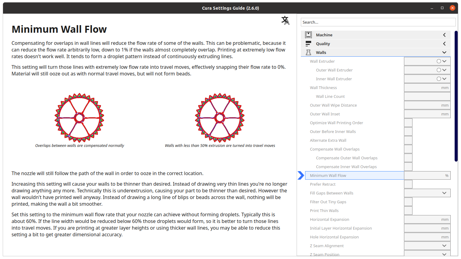Image resolution: width=461 pixels, height=259 pixels.
Task: Toggle Prefer Retract checkbox
Action: click(x=408, y=184)
